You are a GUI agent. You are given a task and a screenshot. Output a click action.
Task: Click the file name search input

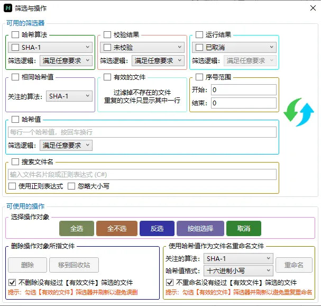click(x=142, y=174)
